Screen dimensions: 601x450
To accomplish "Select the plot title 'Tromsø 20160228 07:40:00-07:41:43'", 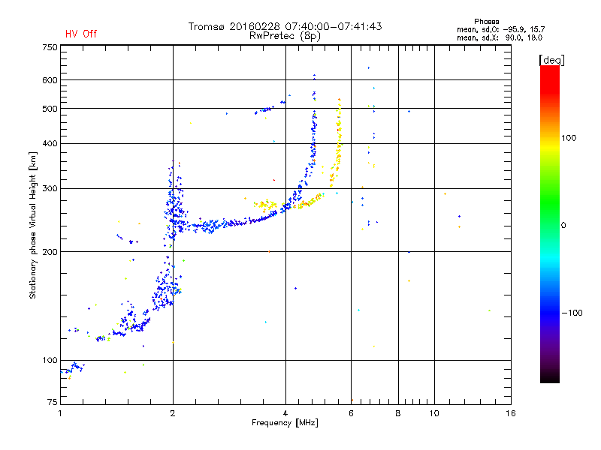I will coord(285,26).
